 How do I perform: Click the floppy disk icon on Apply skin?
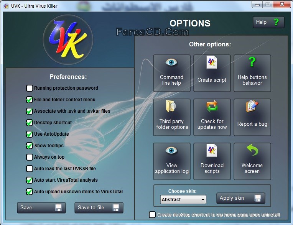[x=258, y=198]
